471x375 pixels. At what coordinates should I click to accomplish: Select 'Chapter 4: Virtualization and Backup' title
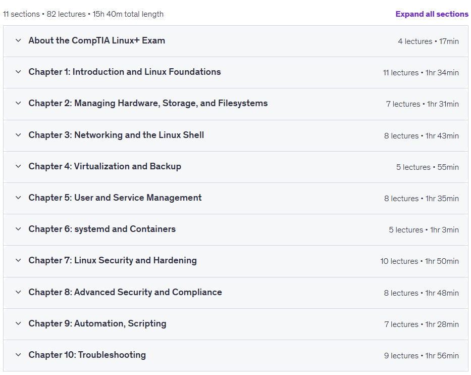105,166
